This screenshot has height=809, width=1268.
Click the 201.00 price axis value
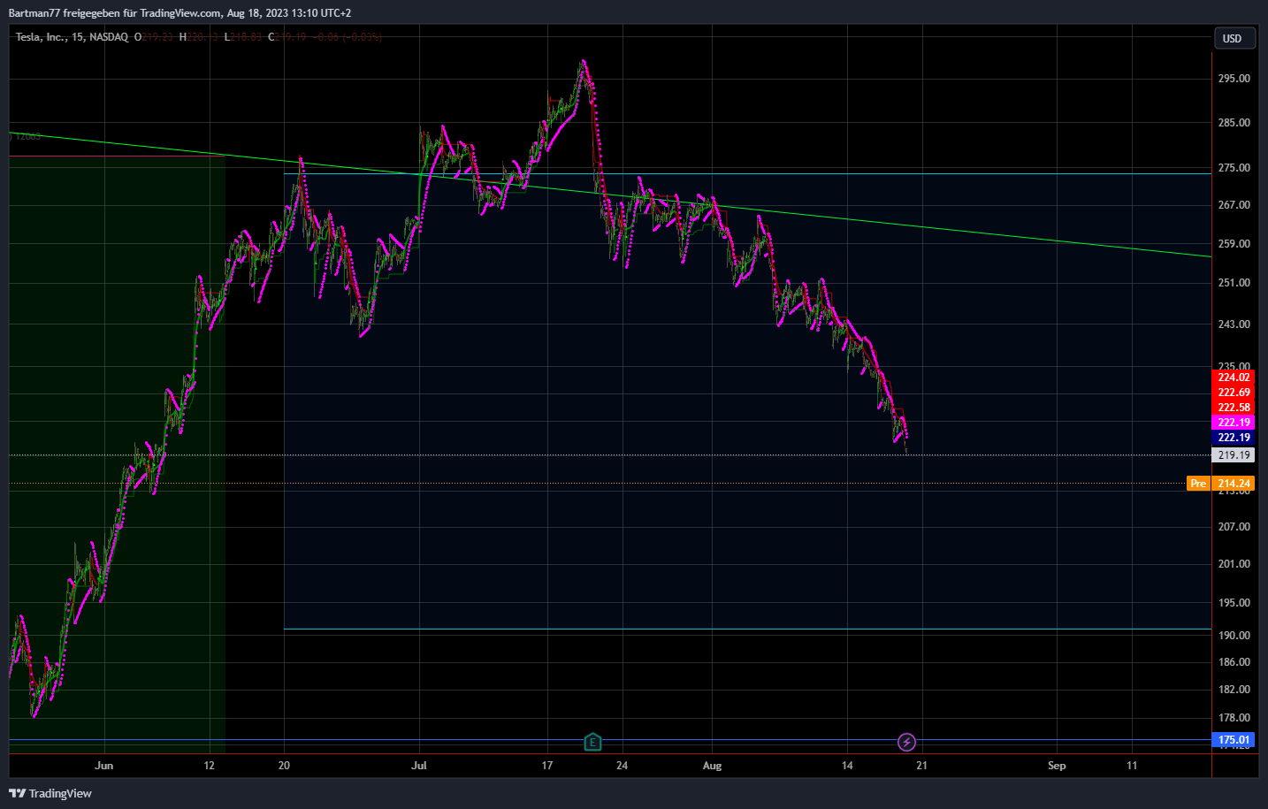click(1234, 564)
